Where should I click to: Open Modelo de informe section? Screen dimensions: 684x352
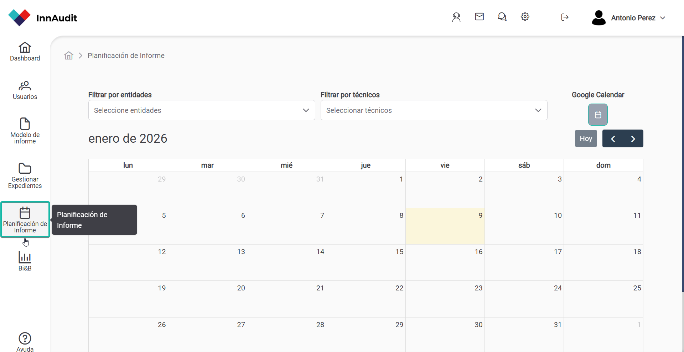point(25,131)
